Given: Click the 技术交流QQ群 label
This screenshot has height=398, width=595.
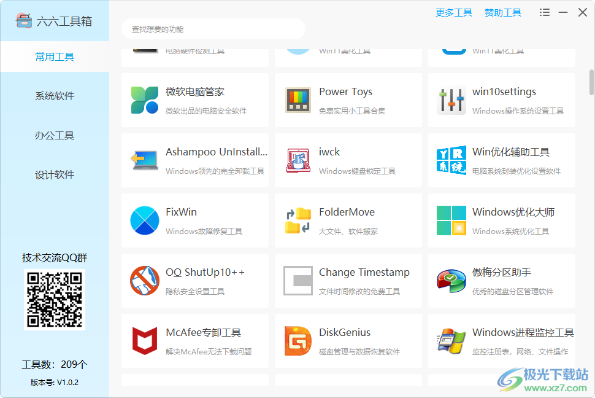Looking at the screenshot, I should coord(55,258).
